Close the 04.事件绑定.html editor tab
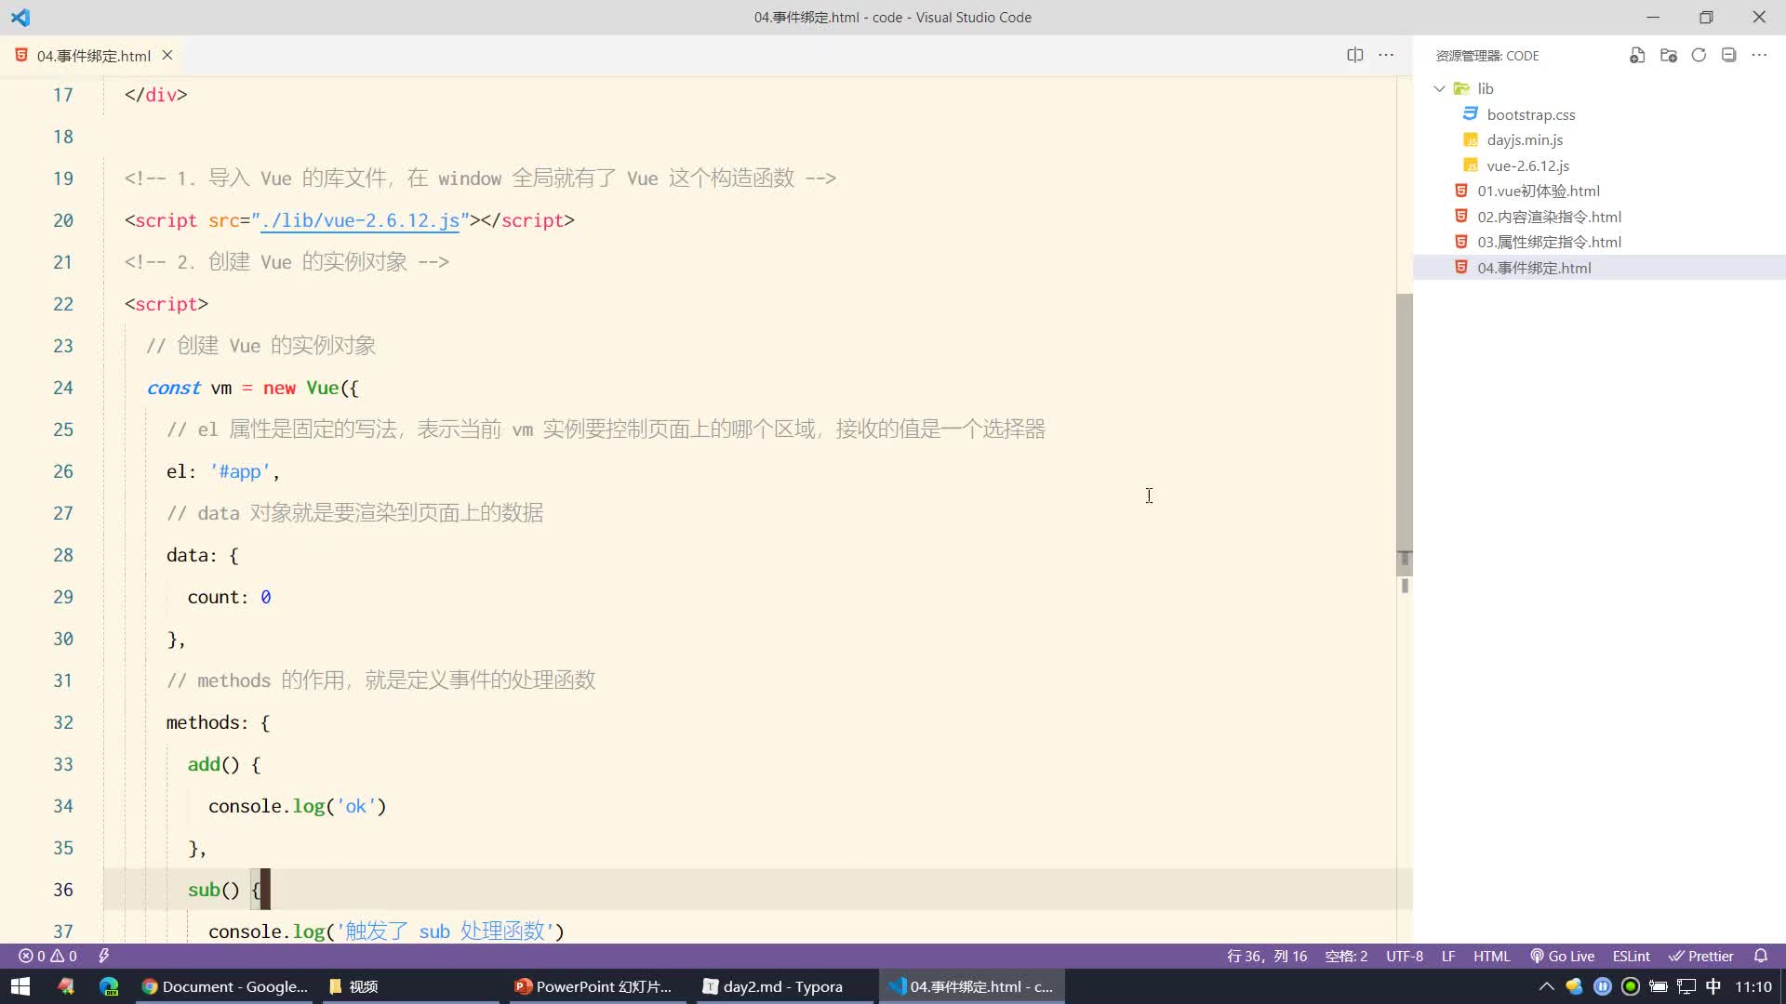This screenshot has height=1004, width=1786. [167, 56]
